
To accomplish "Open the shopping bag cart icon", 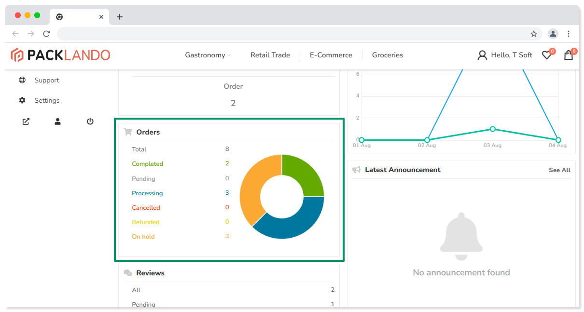I will pos(569,55).
